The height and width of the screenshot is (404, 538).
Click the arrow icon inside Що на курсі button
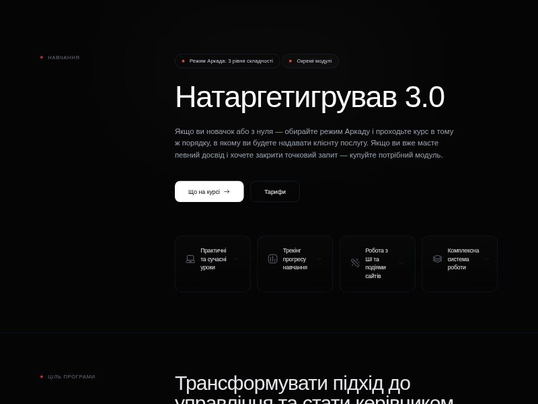(226, 191)
